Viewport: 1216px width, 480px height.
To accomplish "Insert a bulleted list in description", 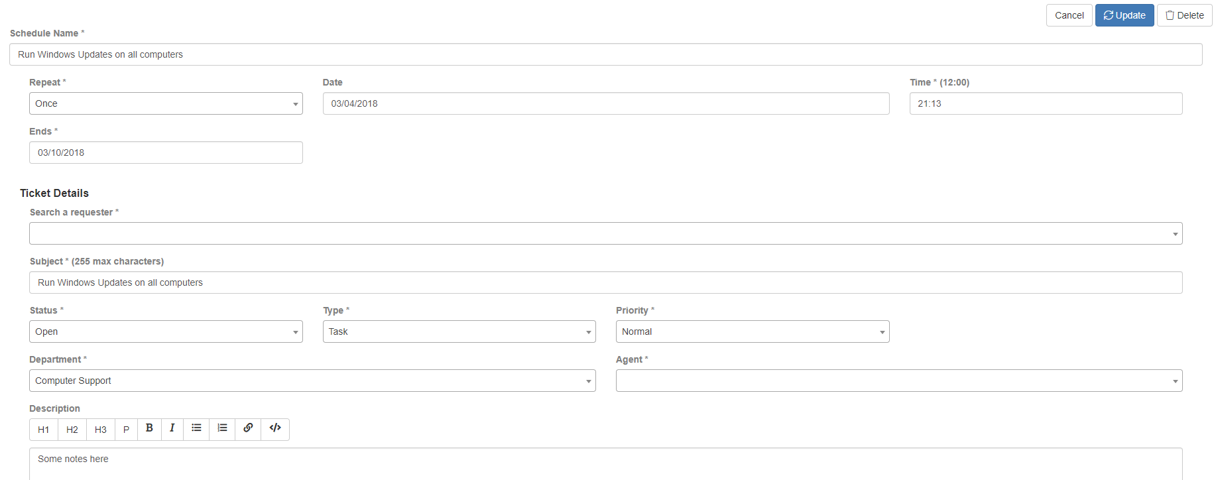I will click(x=196, y=430).
